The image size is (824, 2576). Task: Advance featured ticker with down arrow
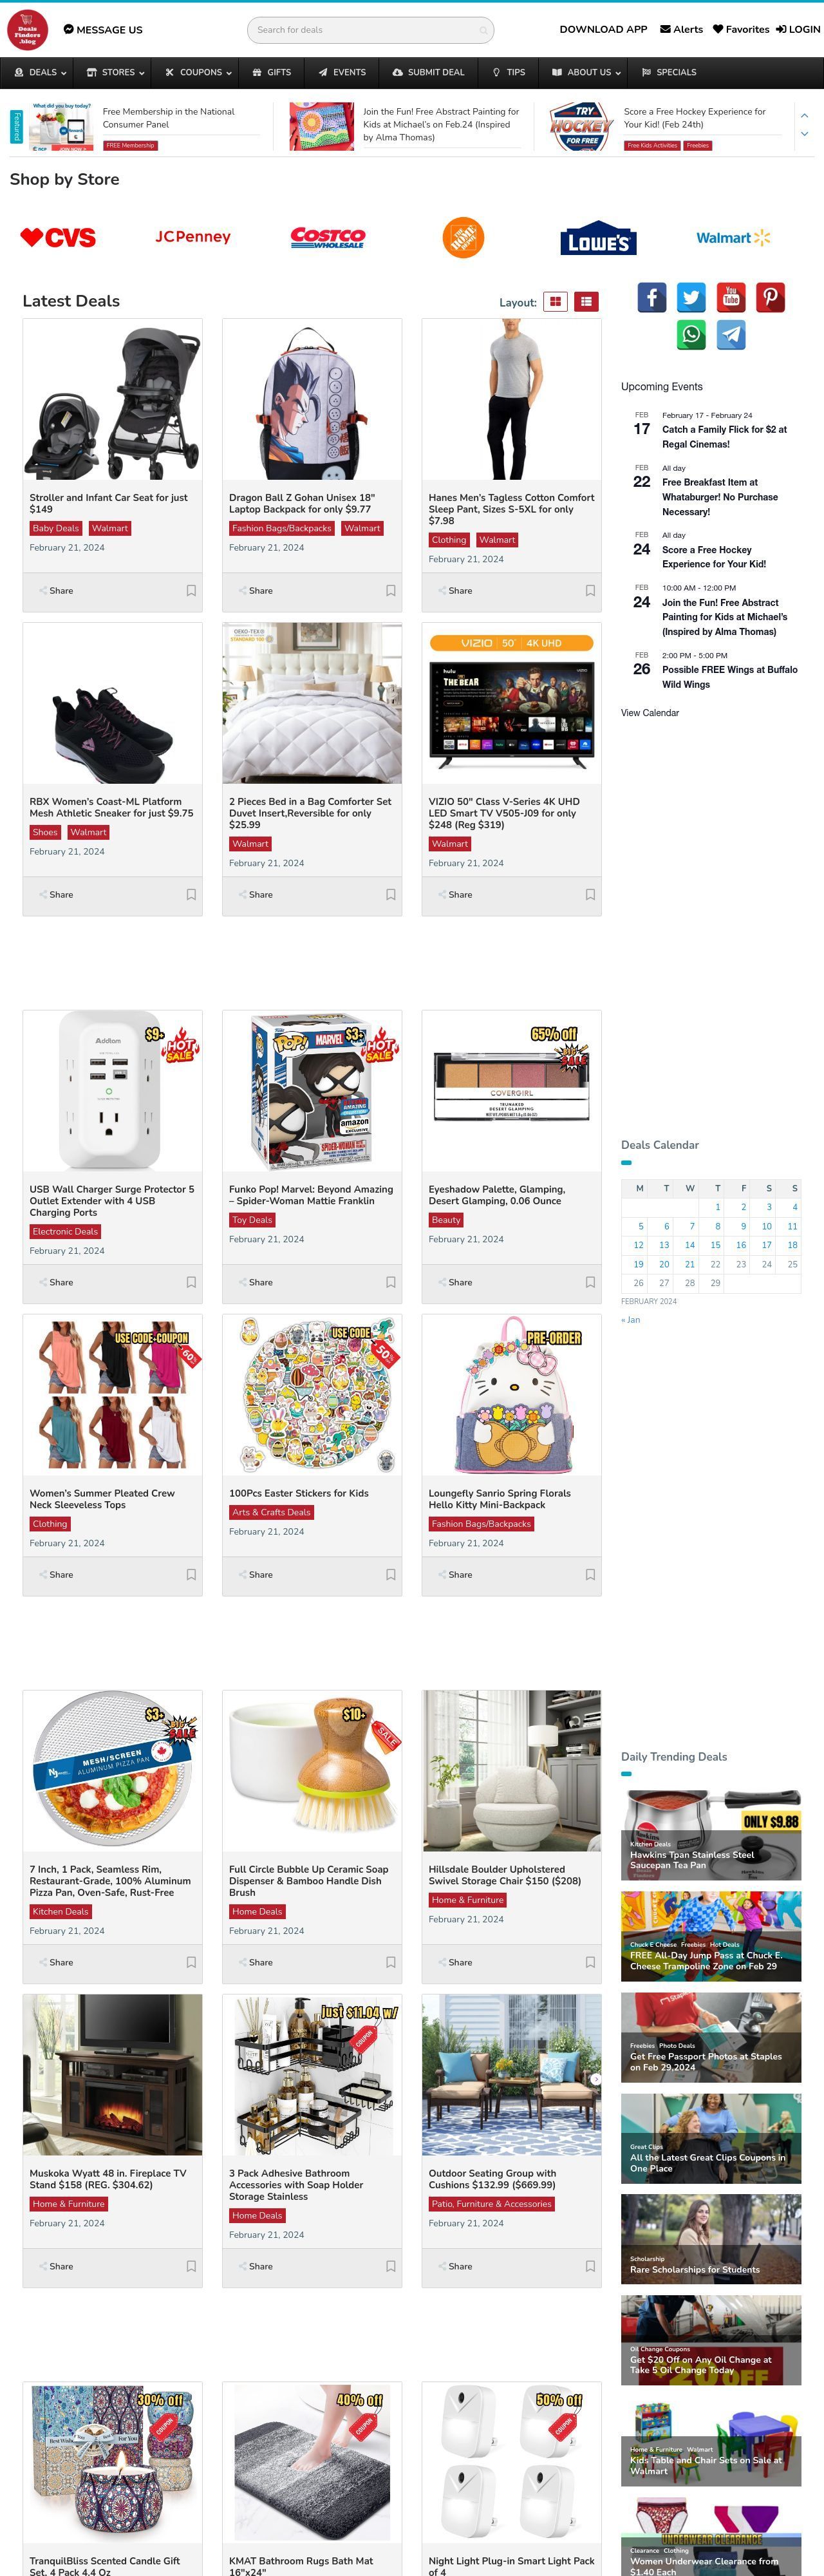tap(804, 134)
